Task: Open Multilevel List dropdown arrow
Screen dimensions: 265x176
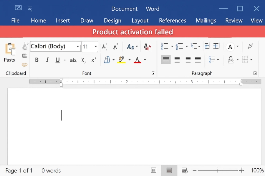Action: 199,46
